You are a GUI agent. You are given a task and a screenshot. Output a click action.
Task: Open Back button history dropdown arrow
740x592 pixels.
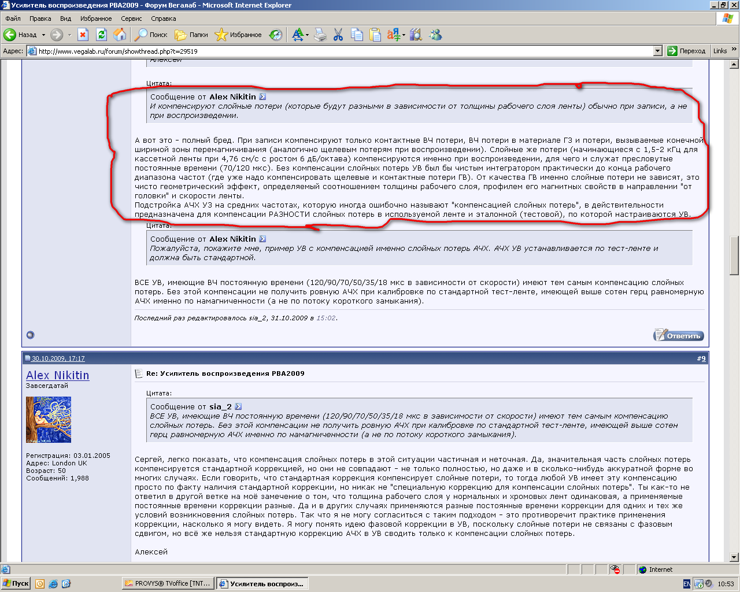click(x=43, y=35)
